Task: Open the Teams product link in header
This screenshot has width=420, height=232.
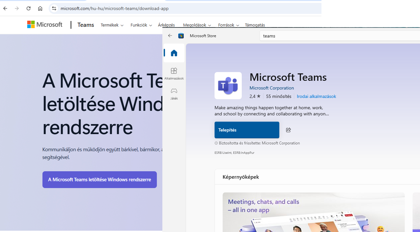Action: click(86, 25)
